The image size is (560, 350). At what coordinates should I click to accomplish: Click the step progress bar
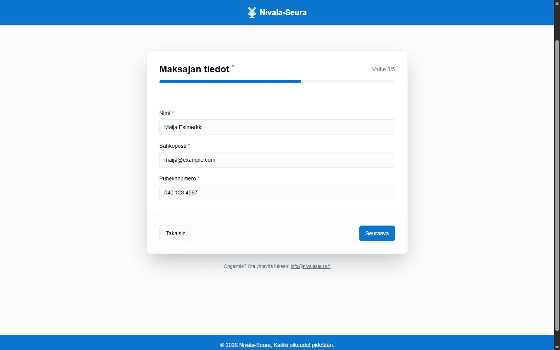pyautogui.click(x=277, y=82)
